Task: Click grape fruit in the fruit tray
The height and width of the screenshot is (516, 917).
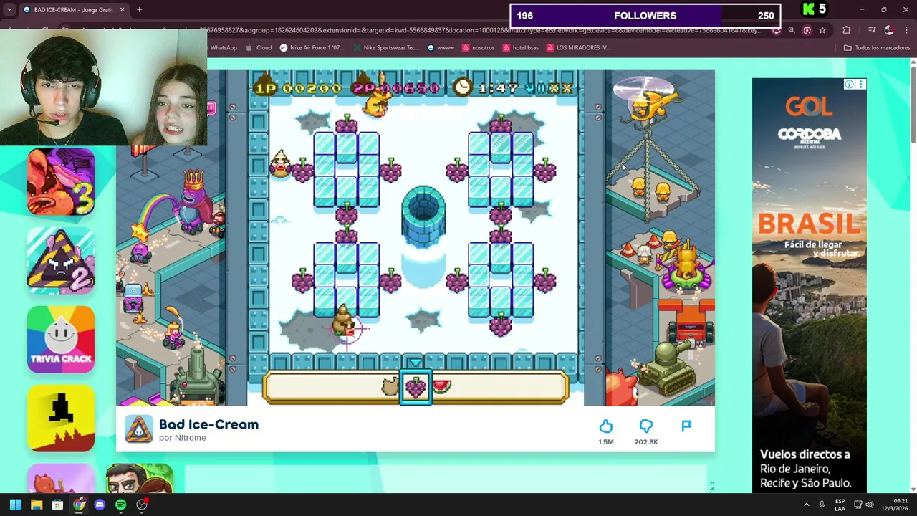Action: [416, 388]
